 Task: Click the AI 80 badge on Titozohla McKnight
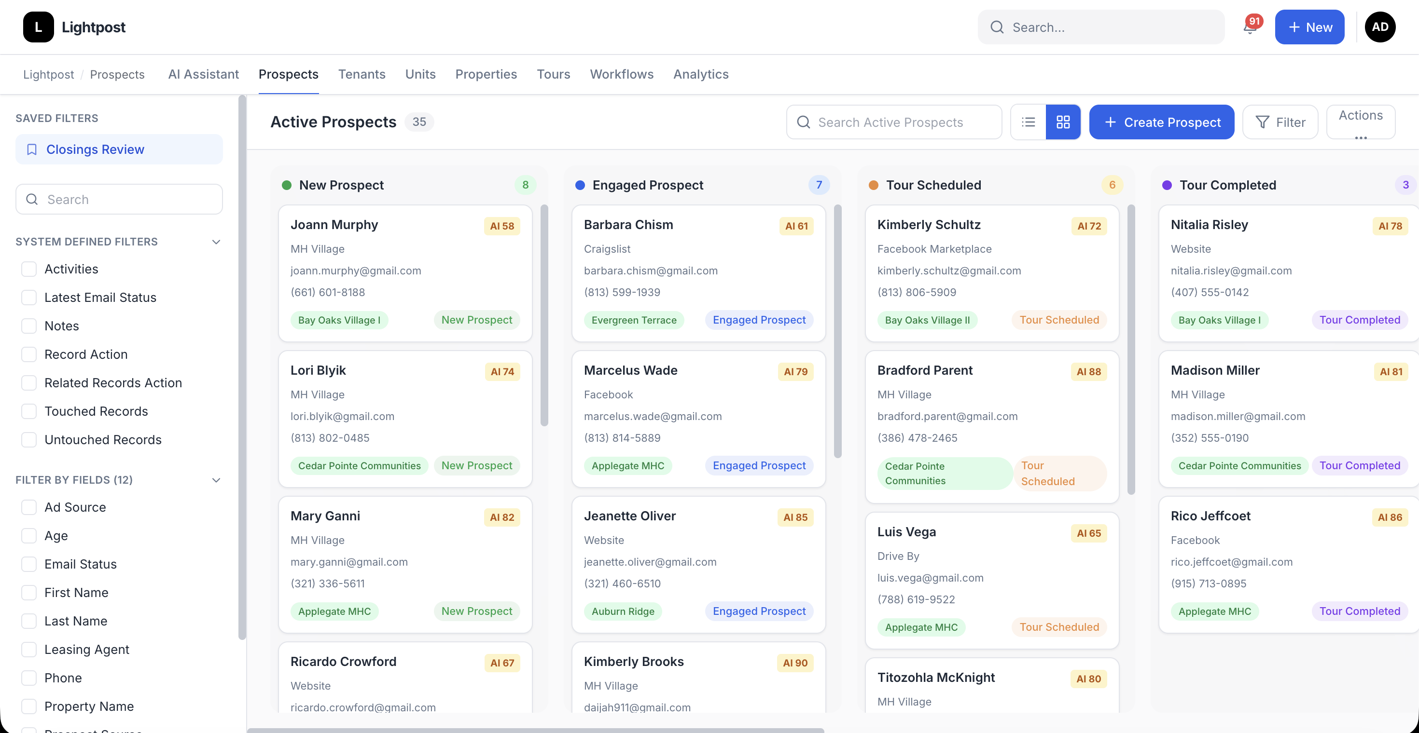click(x=1088, y=679)
